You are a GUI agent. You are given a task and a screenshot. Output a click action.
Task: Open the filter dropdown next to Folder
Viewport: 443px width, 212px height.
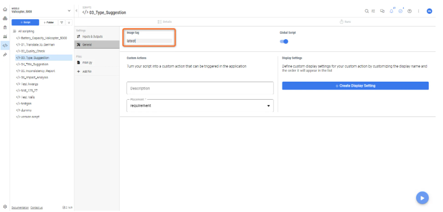point(61,23)
